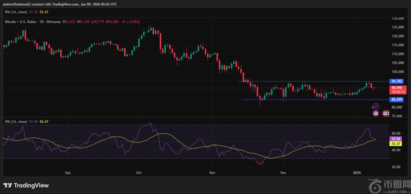This screenshot has width=411, height=194.
Task: Click the Dec label on time axis
Action: coord(283,173)
